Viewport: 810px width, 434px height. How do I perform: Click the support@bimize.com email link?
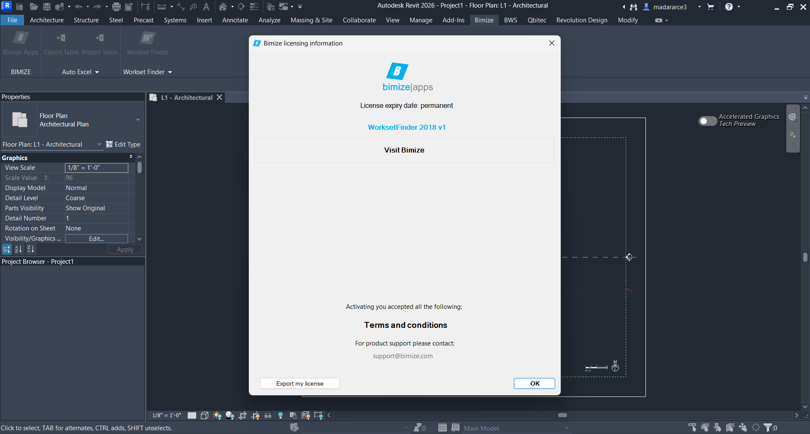click(x=402, y=356)
